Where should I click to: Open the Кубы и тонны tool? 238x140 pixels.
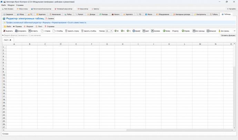[22, 9]
